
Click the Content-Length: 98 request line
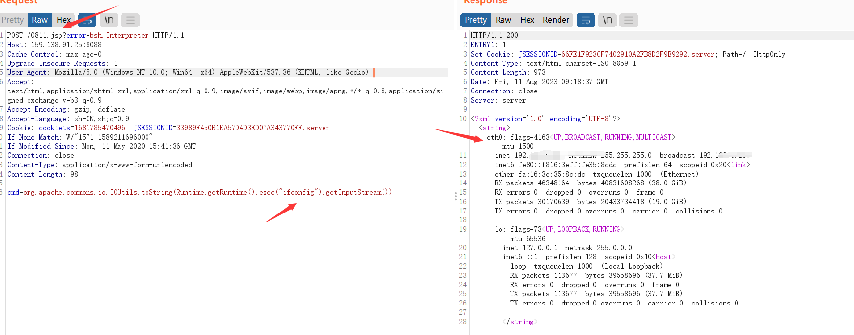click(x=43, y=174)
